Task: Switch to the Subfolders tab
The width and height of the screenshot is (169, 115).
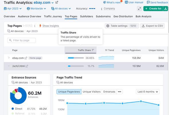Action: [87, 16]
